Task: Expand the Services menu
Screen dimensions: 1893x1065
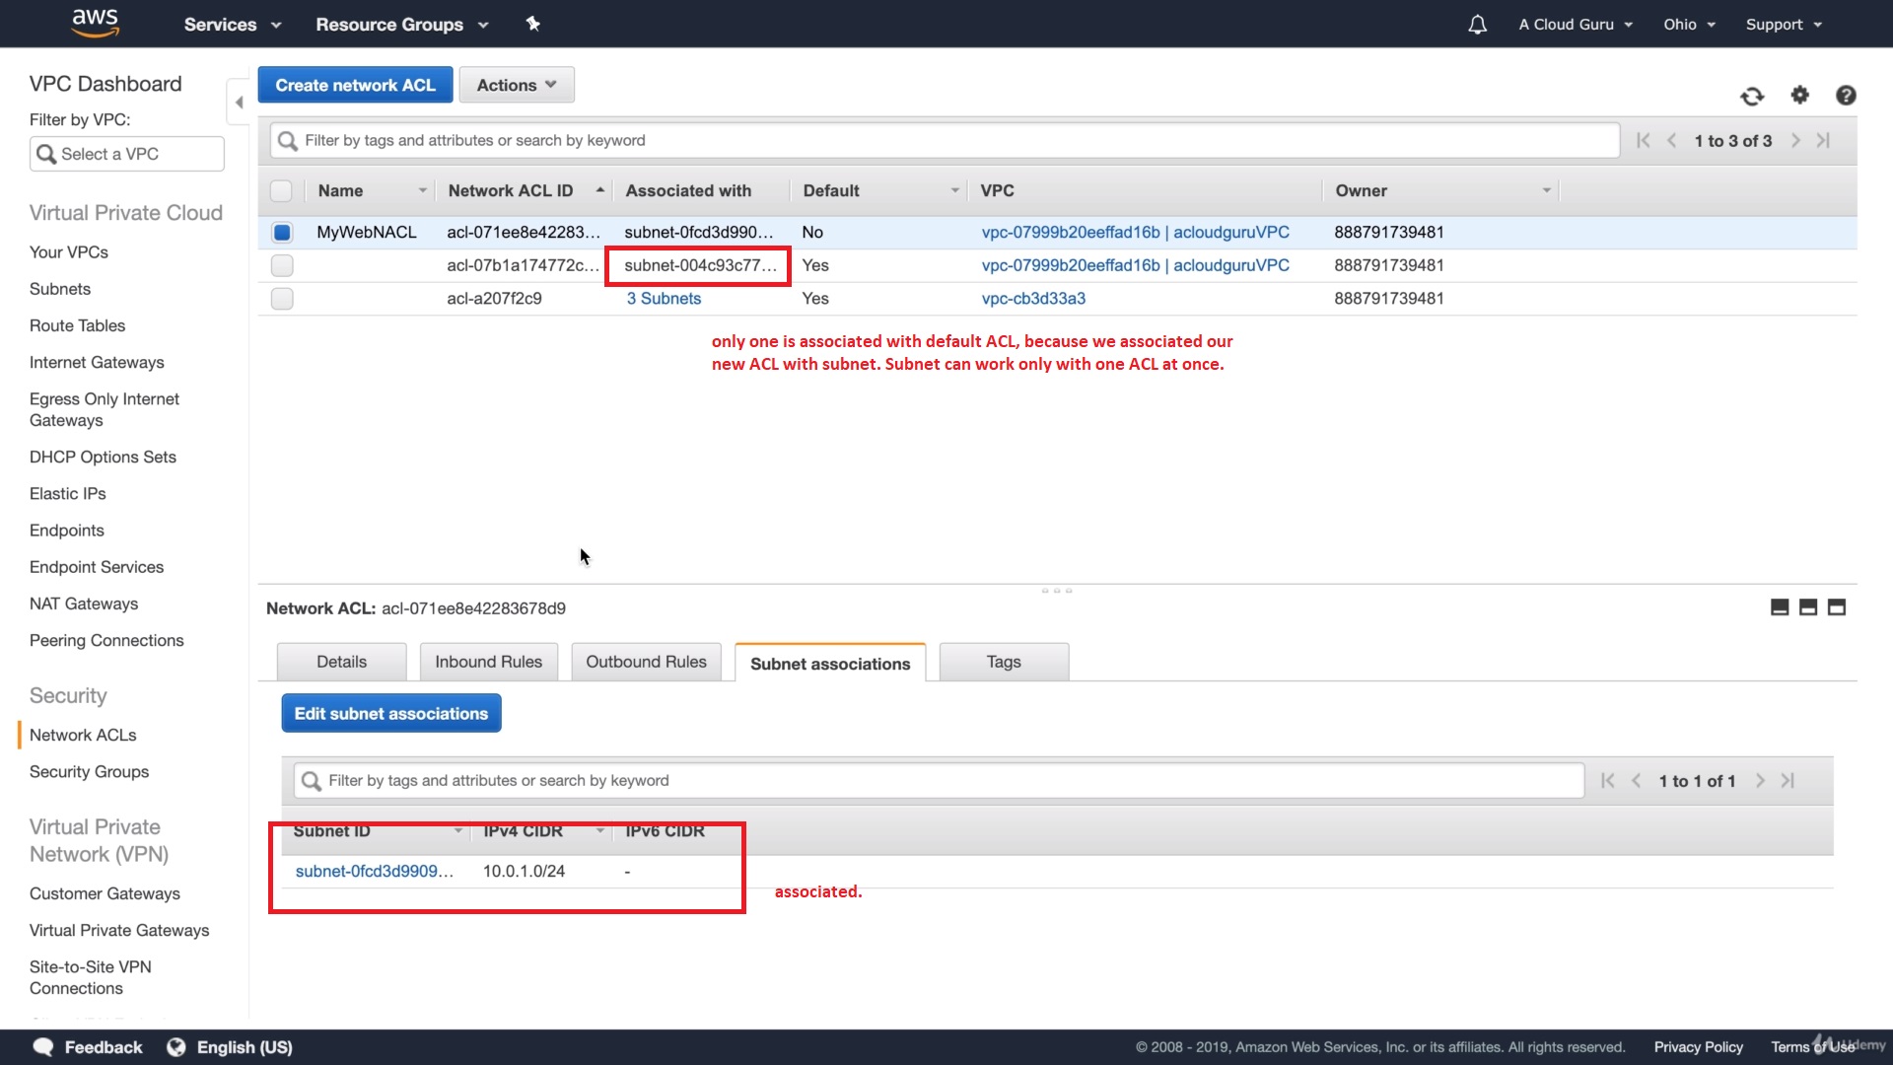Action: pos(233,25)
